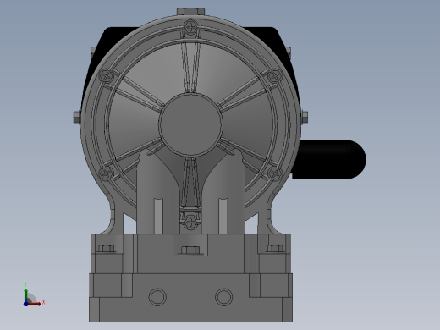The image size is (440, 330).
Task: Select the upper-right Phillips screw on the cover ring
Action: pos(274,76)
